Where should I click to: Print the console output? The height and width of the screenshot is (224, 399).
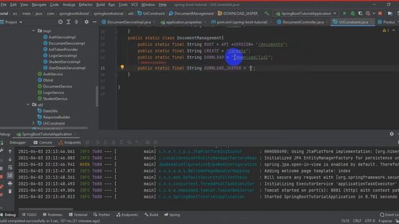pyautogui.click(x=10, y=184)
